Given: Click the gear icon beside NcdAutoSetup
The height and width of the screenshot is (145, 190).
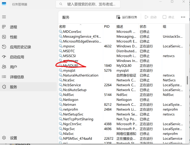Looking at the screenshot, I should coord(61,89).
